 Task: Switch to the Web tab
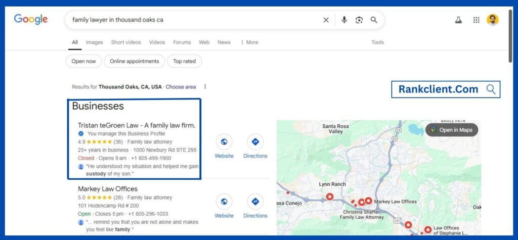click(x=204, y=42)
